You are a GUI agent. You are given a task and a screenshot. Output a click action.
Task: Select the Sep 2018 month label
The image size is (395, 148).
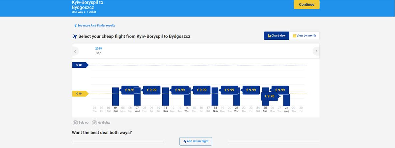coord(98,51)
